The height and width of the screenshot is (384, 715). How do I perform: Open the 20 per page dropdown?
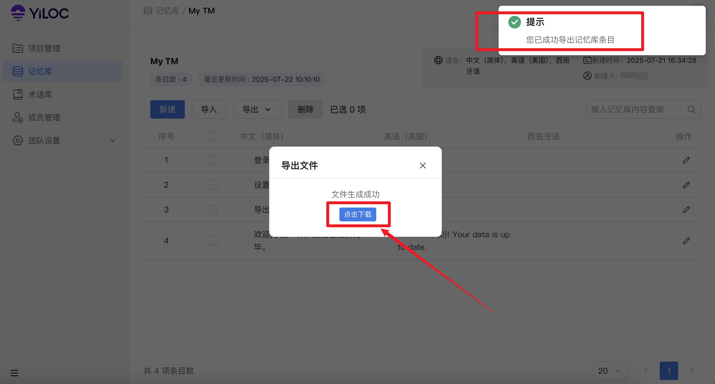click(x=610, y=371)
